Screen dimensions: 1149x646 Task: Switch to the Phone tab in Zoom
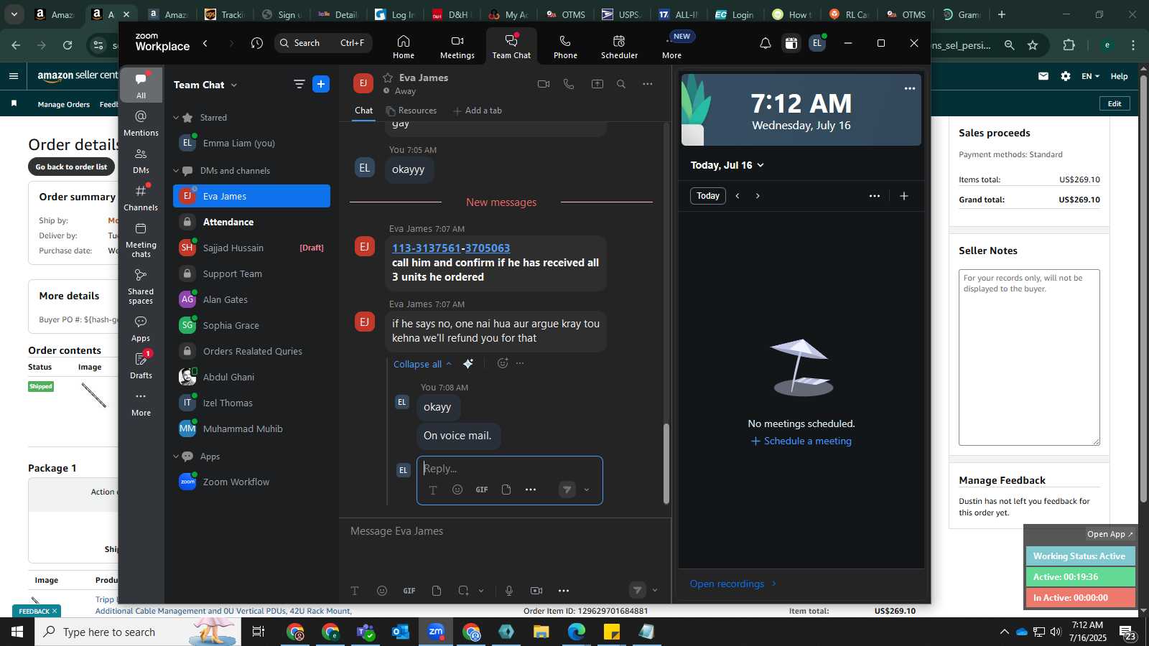(x=565, y=47)
